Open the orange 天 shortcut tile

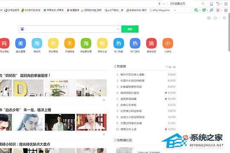tap(69, 43)
